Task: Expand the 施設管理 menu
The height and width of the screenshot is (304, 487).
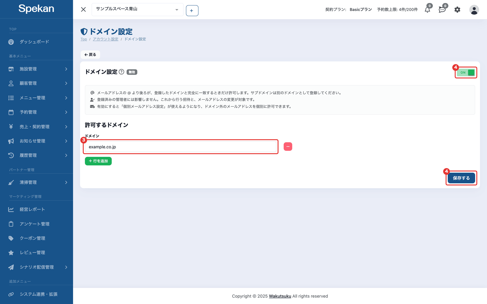Action: coord(37,69)
